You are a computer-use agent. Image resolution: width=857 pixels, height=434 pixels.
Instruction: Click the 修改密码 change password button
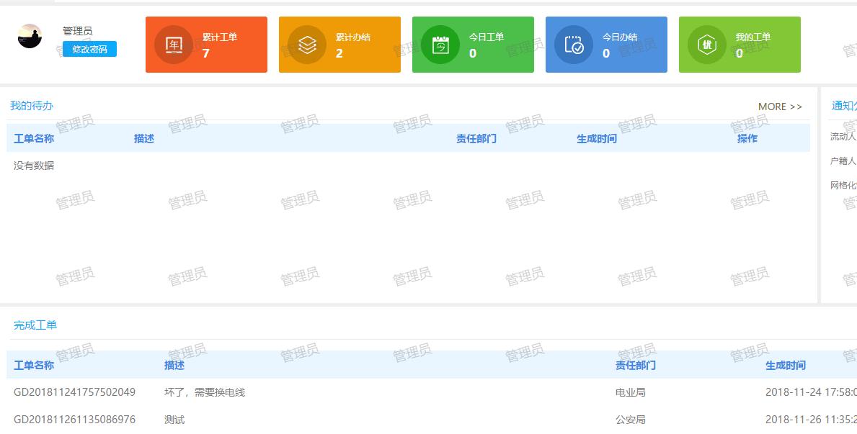pos(88,49)
